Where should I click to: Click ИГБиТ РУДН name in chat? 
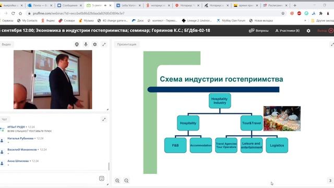pos(16,127)
